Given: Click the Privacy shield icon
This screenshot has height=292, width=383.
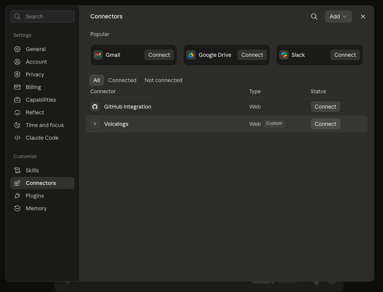Looking at the screenshot, I should (x=17, y=74).
